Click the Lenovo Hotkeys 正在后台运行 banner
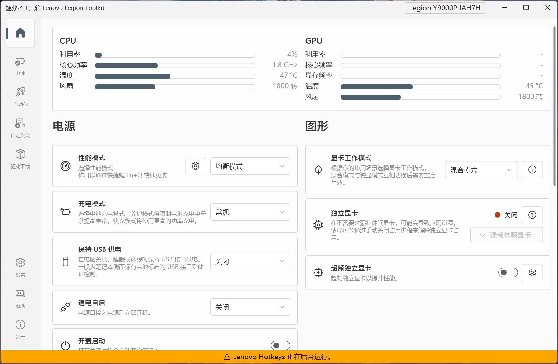This screenshot has width=558, height=364. (x=279, y=357)
